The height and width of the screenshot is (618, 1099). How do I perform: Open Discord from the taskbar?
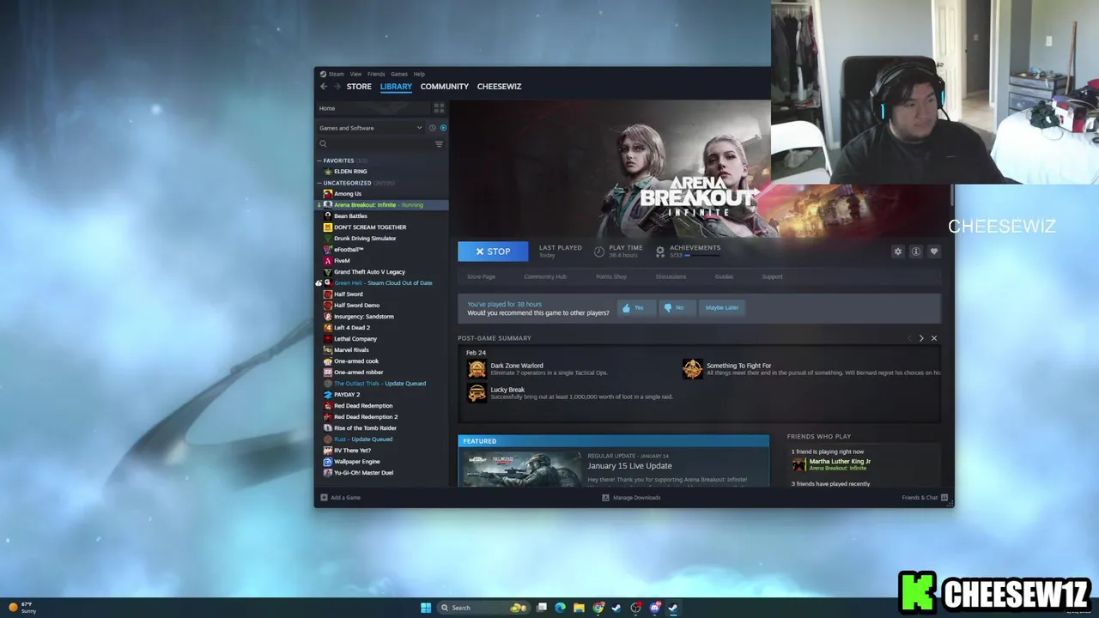click(654, 608)
